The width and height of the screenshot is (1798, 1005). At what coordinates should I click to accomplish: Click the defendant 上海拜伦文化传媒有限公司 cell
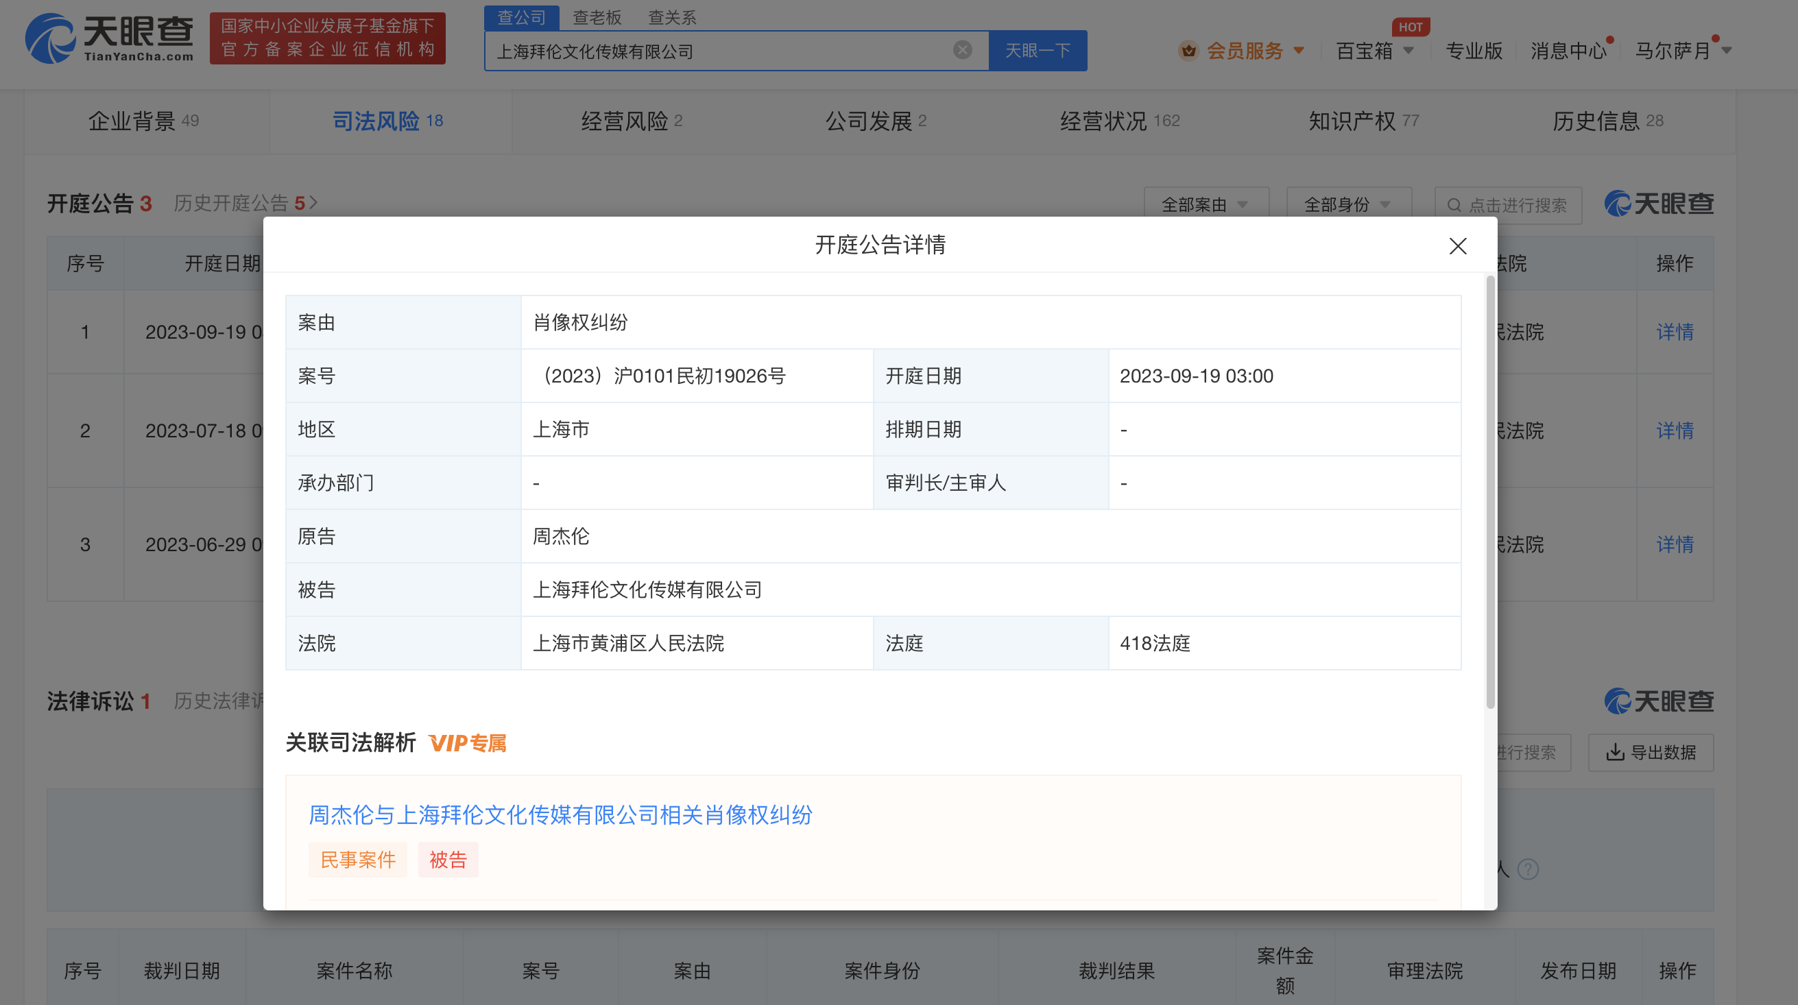point(990,590)
